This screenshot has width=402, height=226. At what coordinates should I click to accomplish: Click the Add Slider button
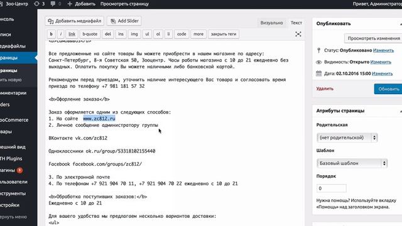coord(124,21)
